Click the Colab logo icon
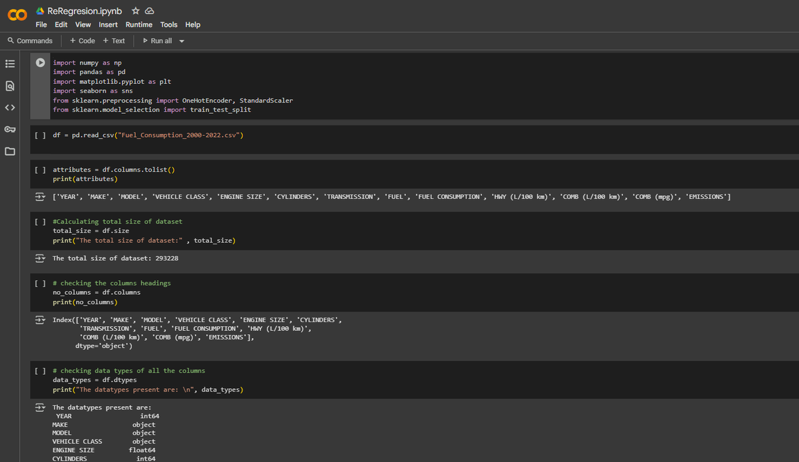This screenshot has width=799, height=462. pyautogui.click(x=18, y=16)
